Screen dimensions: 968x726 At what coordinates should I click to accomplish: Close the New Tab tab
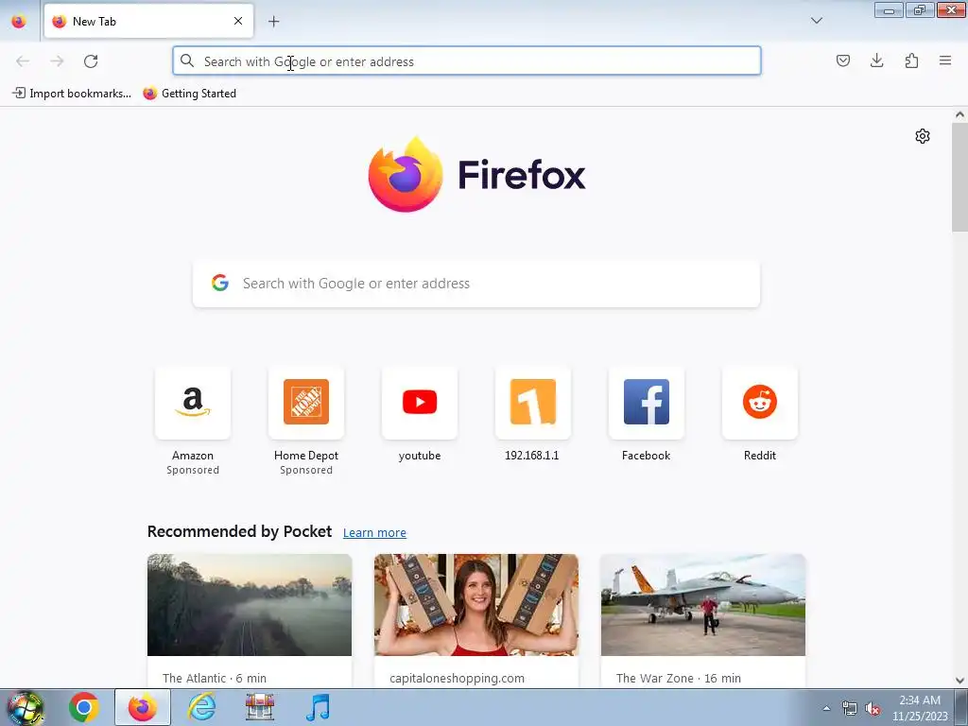pos(237,21)
